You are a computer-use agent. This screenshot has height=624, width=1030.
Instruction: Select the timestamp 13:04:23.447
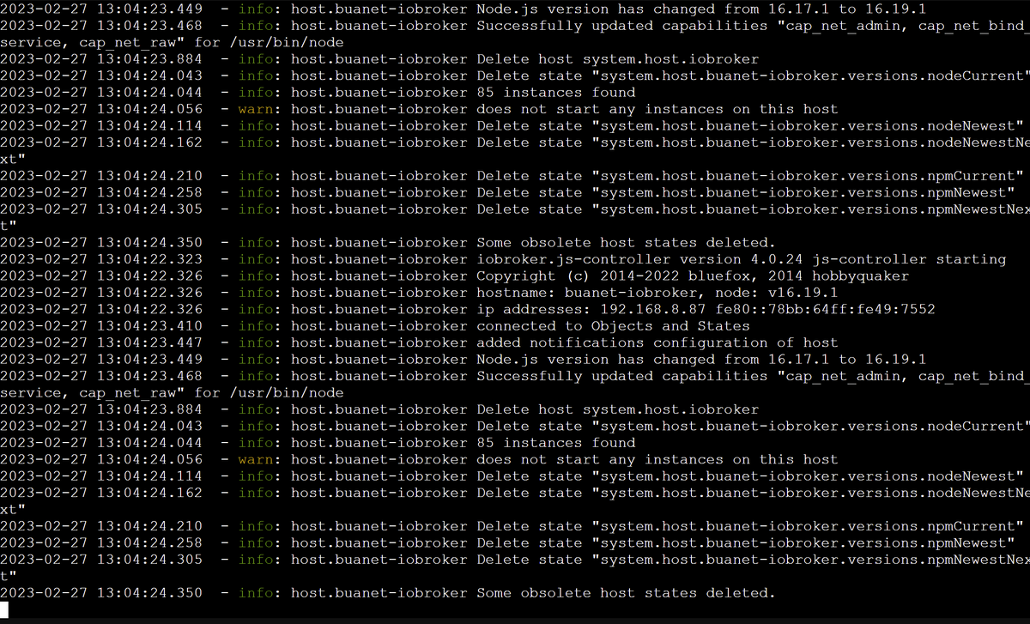click(x=150, y=342)
